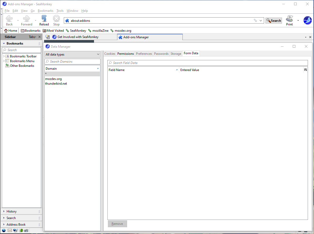This screenshot has height=234, width=314.
Task: Click the Remove button in Form Data
Action: [117, 224]
